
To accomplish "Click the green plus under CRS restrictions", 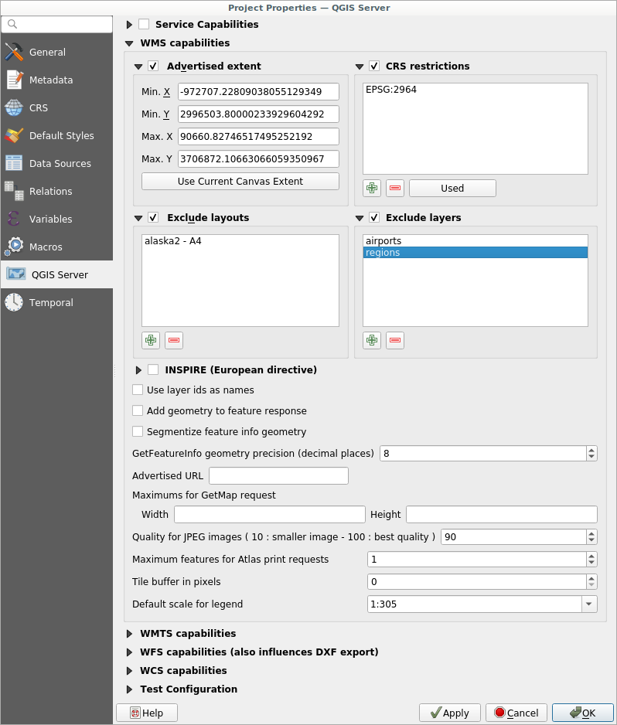I will [x=372, y=188].
